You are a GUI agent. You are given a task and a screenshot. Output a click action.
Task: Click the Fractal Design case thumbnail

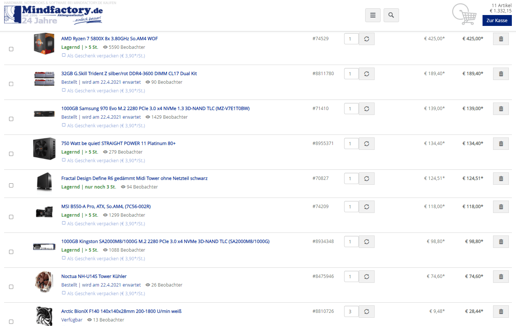44,181
